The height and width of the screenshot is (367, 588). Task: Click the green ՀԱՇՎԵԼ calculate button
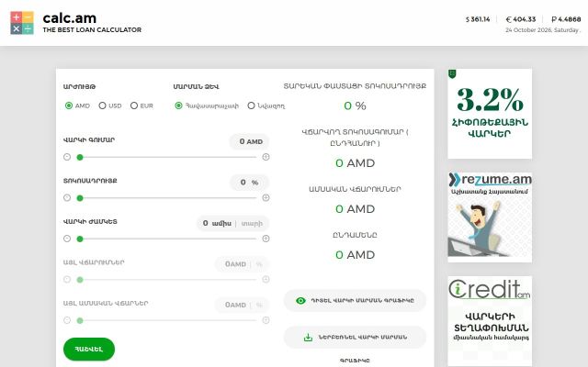pos(89,349)
